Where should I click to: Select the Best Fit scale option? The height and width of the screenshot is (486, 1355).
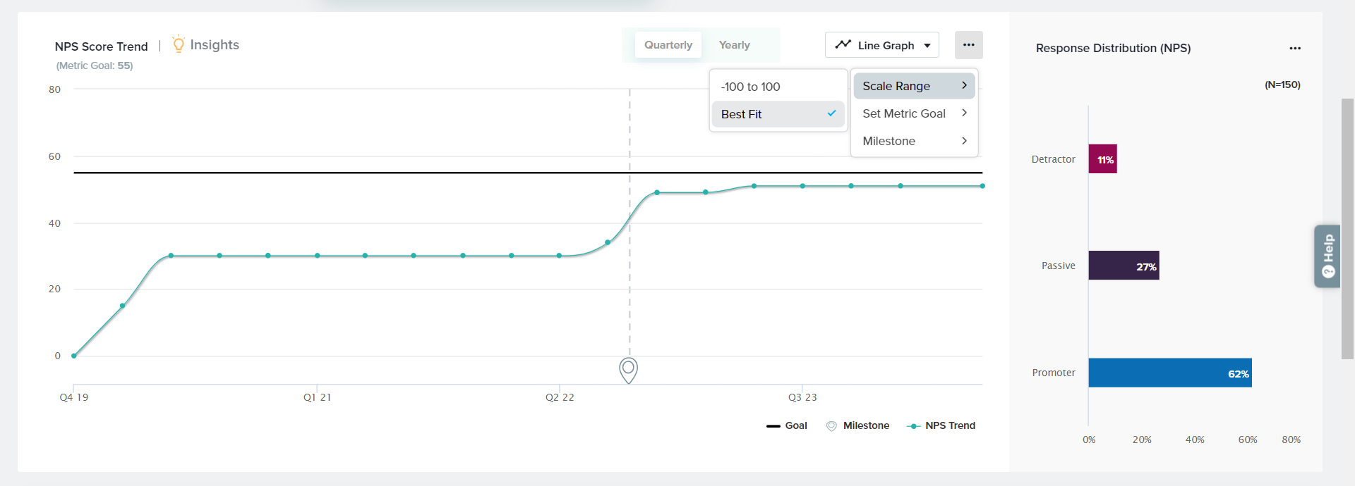(777, 114)
